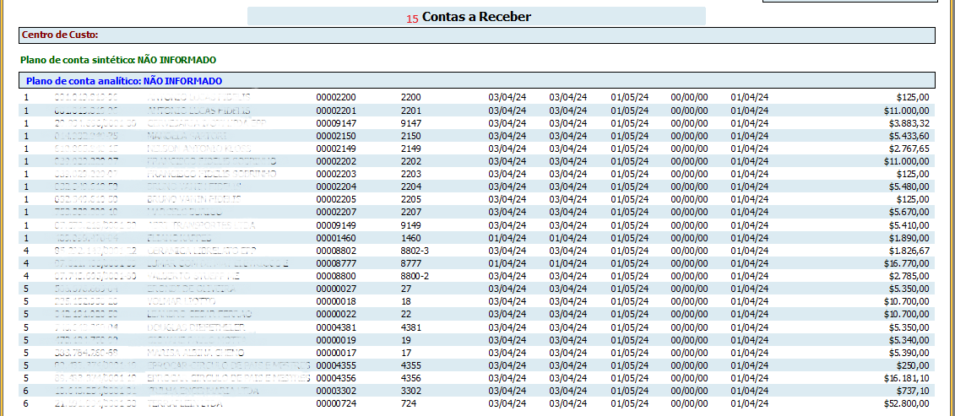This screenshot has height=416, width=955.
Task: Click document number 00004355
Action: point(335,365)
